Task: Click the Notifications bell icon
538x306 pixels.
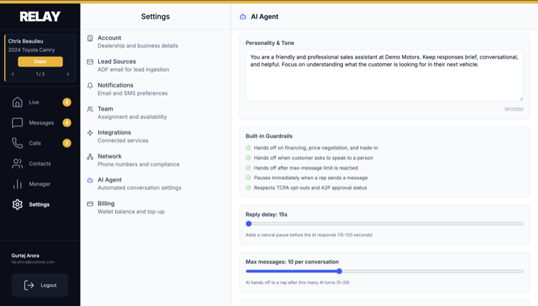Action: [90, 85]
